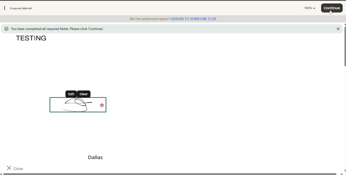Click the vertical scrollbar thumb

pos(345,46)
